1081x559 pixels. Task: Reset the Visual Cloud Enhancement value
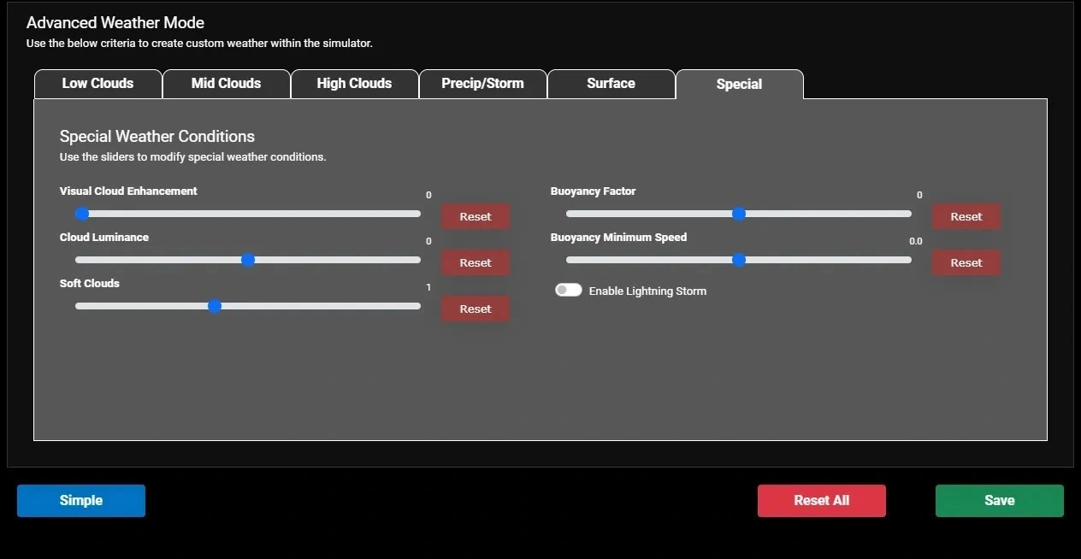(476, 216)
